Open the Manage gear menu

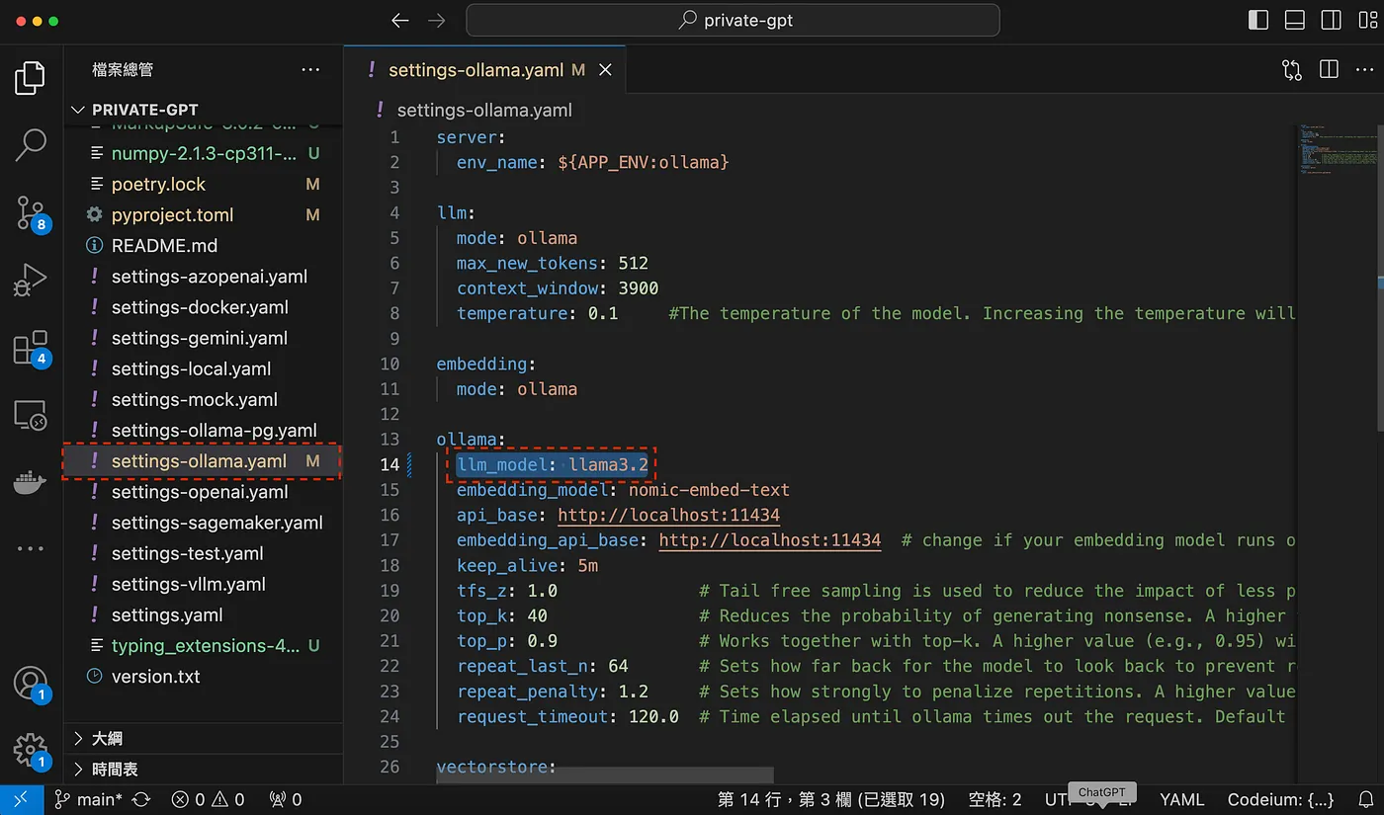pos(31,750)
